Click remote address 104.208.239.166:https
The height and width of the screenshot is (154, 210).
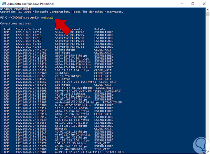[x=73, y=97]
